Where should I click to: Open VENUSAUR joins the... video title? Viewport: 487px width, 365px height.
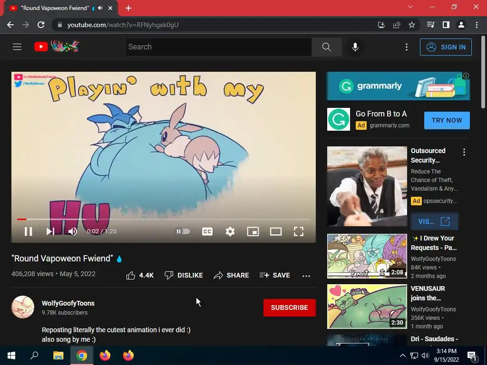click(428, 293)
